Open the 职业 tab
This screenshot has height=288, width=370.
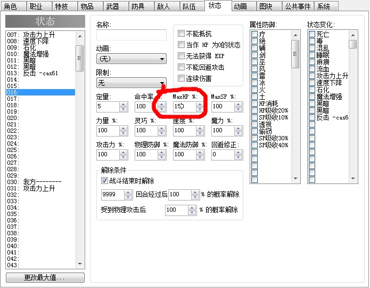(x=39, y=6)
